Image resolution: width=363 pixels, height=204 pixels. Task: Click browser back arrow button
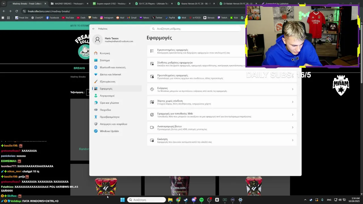pos(4,11)
